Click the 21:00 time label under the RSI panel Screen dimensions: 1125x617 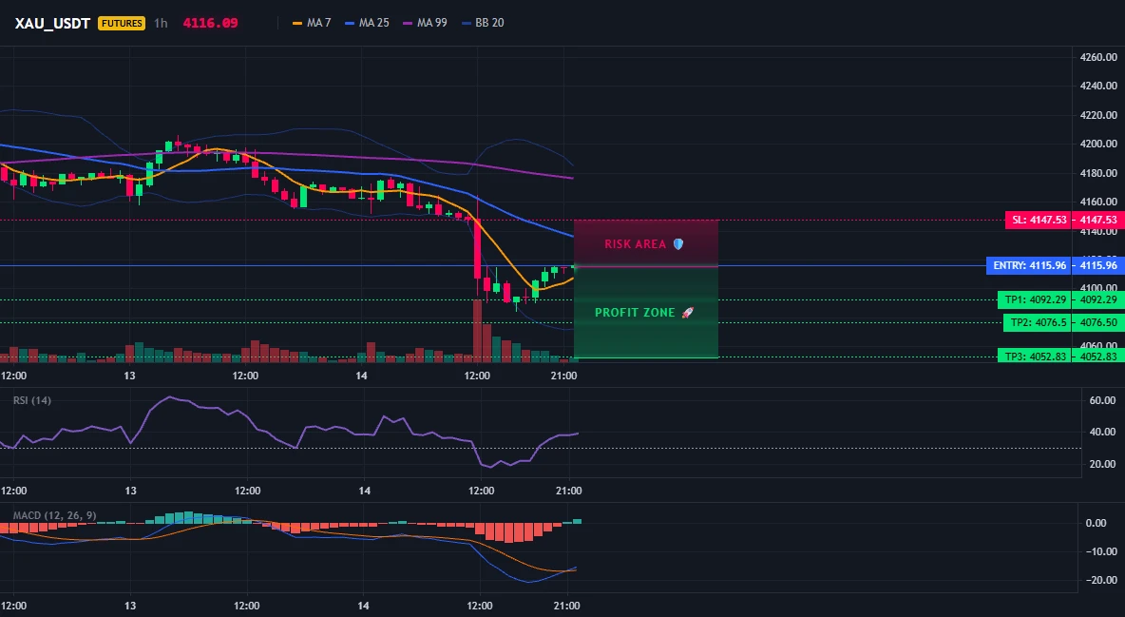pyautogui.click(x=568, y=491)
